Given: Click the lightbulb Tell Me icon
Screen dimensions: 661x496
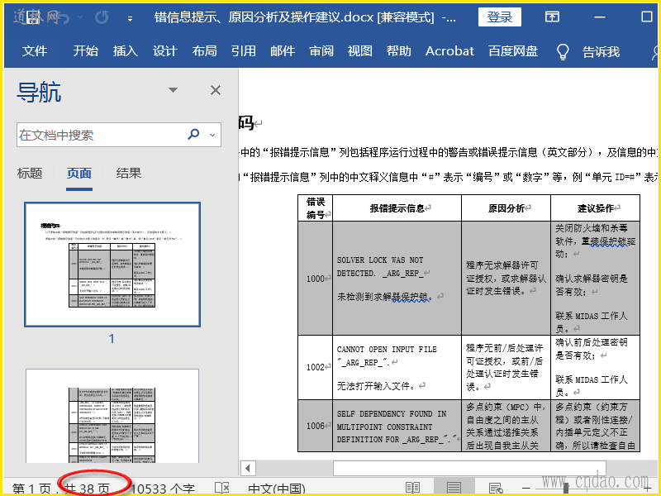Looking at the screenshot, I should point(563,52).
